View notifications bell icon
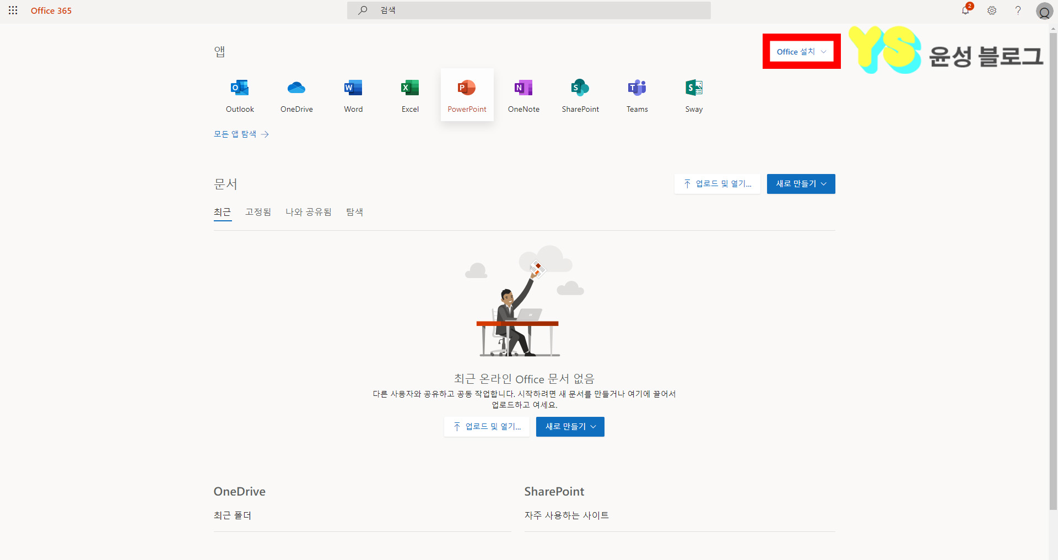 (965, 10)
